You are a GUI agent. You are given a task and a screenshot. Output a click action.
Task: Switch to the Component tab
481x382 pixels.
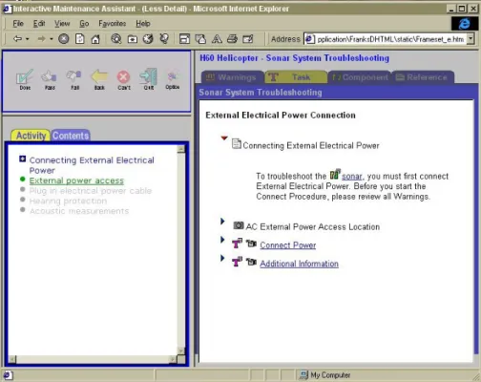click(360, 77)
